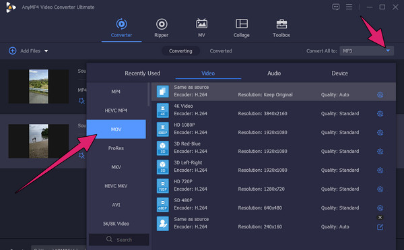Open settings gear for SD 480P preset
The width and height of the screenshot is (404, 250).
[x=380, y=208]
